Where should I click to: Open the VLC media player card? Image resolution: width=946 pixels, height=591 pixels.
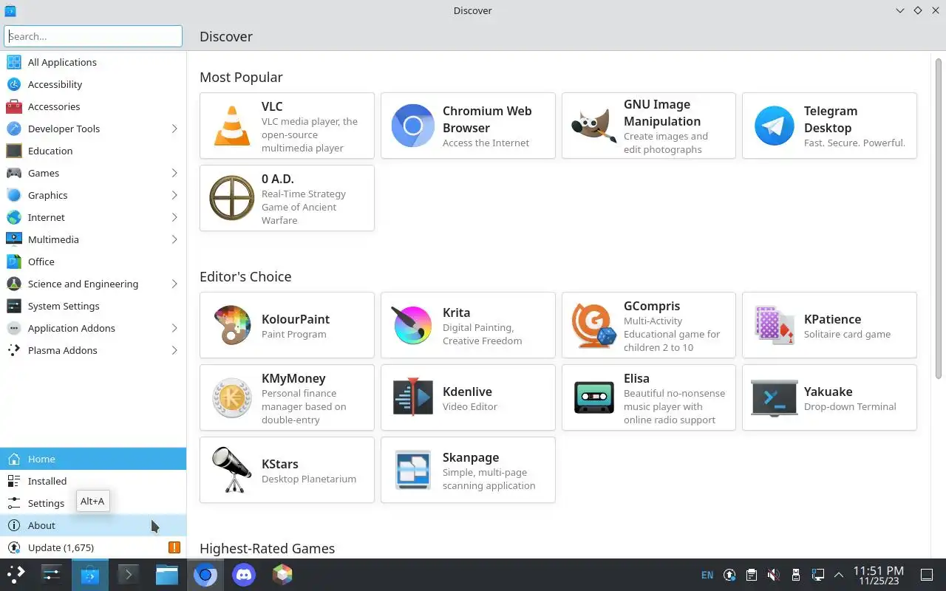point(287,126)
